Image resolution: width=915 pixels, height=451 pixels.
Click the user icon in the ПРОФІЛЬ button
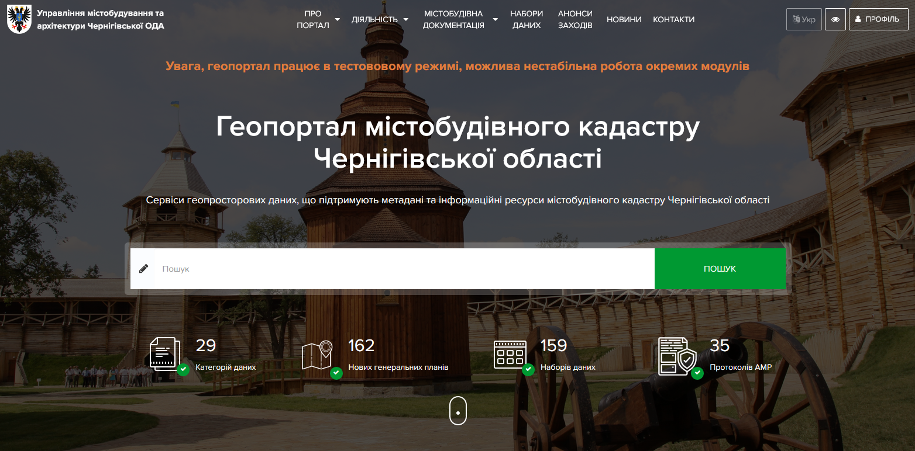tap(858, 19)
